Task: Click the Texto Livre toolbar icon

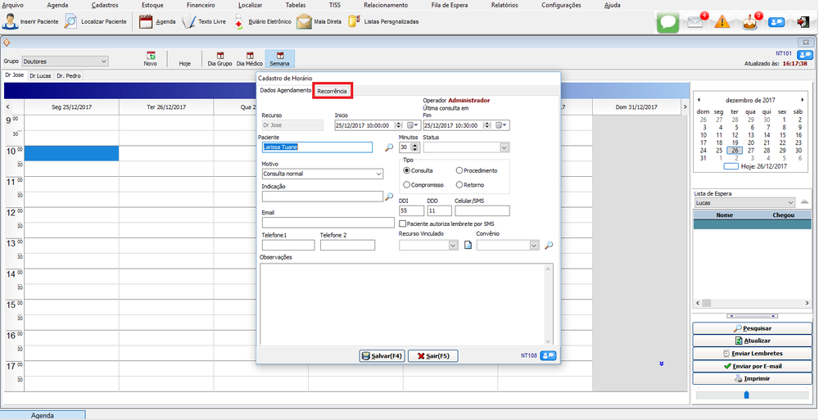Action: (x=188, y=21)
